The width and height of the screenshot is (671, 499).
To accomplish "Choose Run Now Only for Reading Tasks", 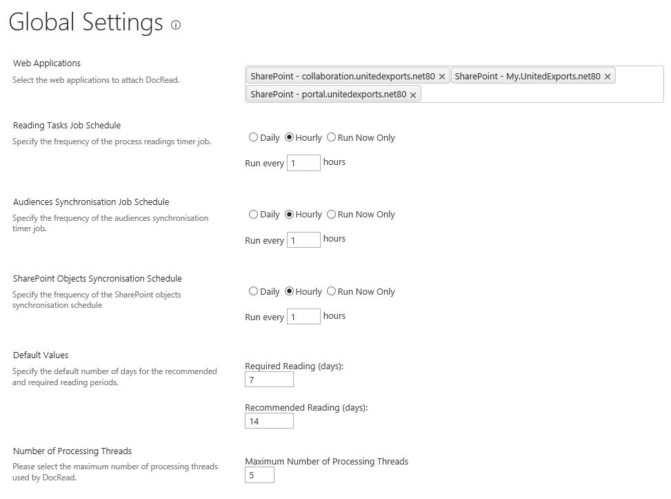I will 332,137.
